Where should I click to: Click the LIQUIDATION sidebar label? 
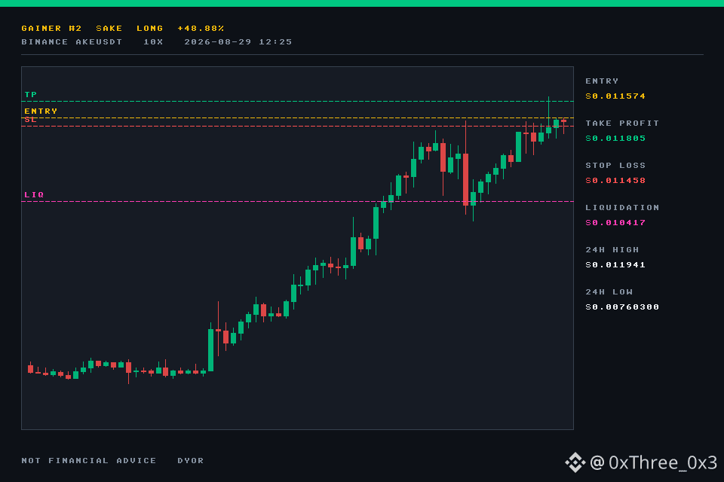pyautogui.click(x=622, y=208)
